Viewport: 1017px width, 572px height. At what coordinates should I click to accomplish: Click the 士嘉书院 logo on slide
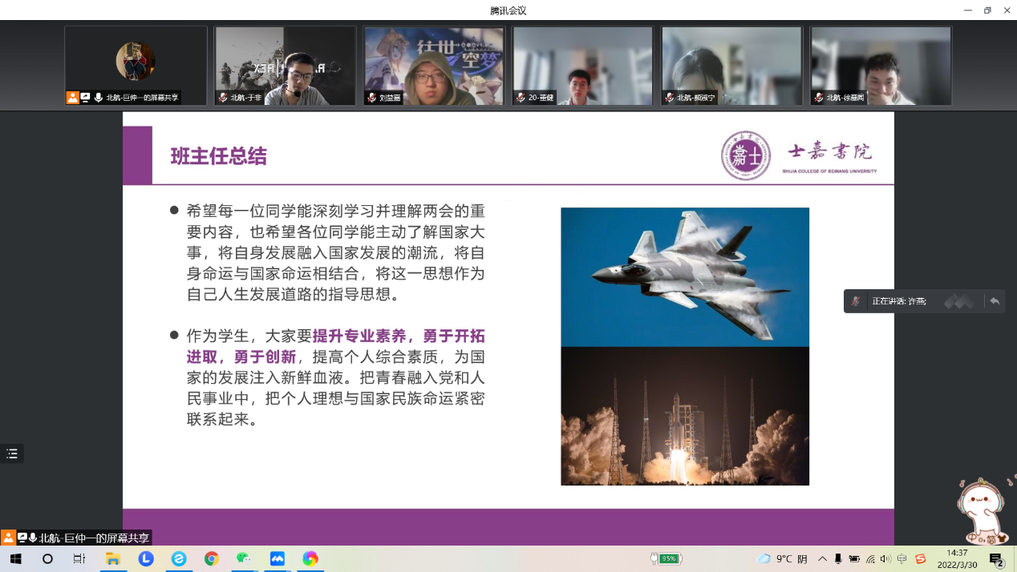[799, 155]
